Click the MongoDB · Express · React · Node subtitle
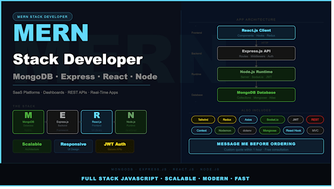Viewport: 334px width, 189px height. pyautogui.click(x=85, y=77)
